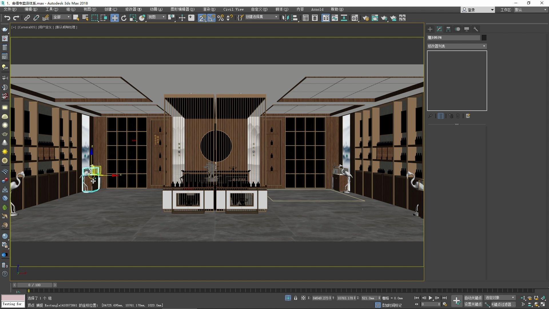Click the Mirror tool icon
This screenshot has width=549, height=309.
click(x=285, y=18)
